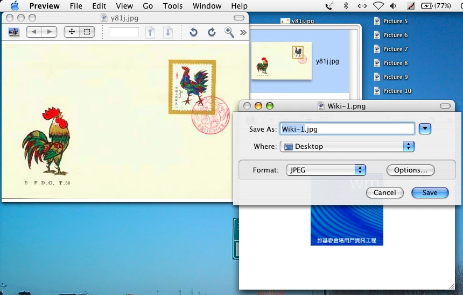Image resolution: width=463 pixels, height=295 pixels.
Task: Click the rooster stamp in the y81j.jpg image
Action: click(192, 87)
